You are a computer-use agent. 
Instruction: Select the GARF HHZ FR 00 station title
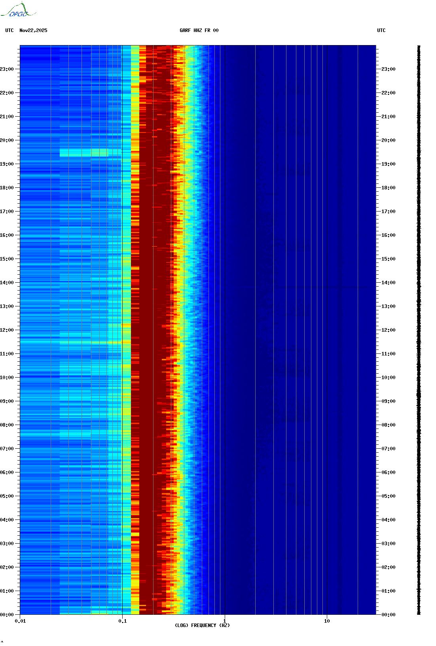(199, 30)
